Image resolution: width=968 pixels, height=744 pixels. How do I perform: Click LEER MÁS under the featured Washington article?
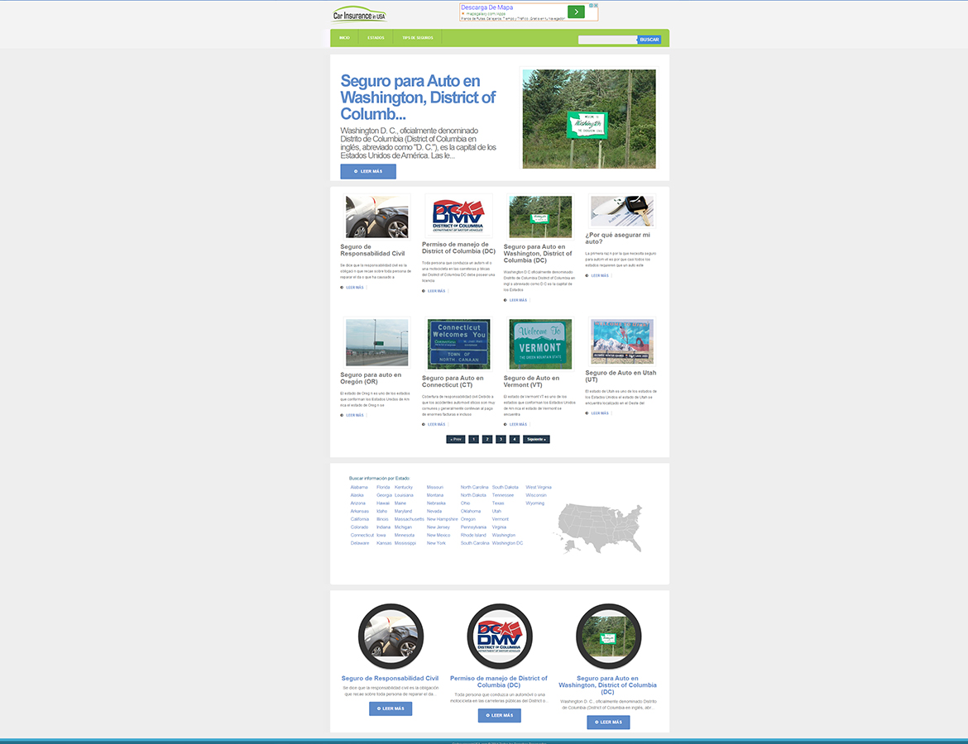[368, 171]
